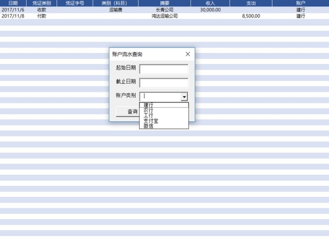Image resolution: width=329 pixels, height=246 pixels.
Task: Click the 查询 button
Action: pos(128,112)
